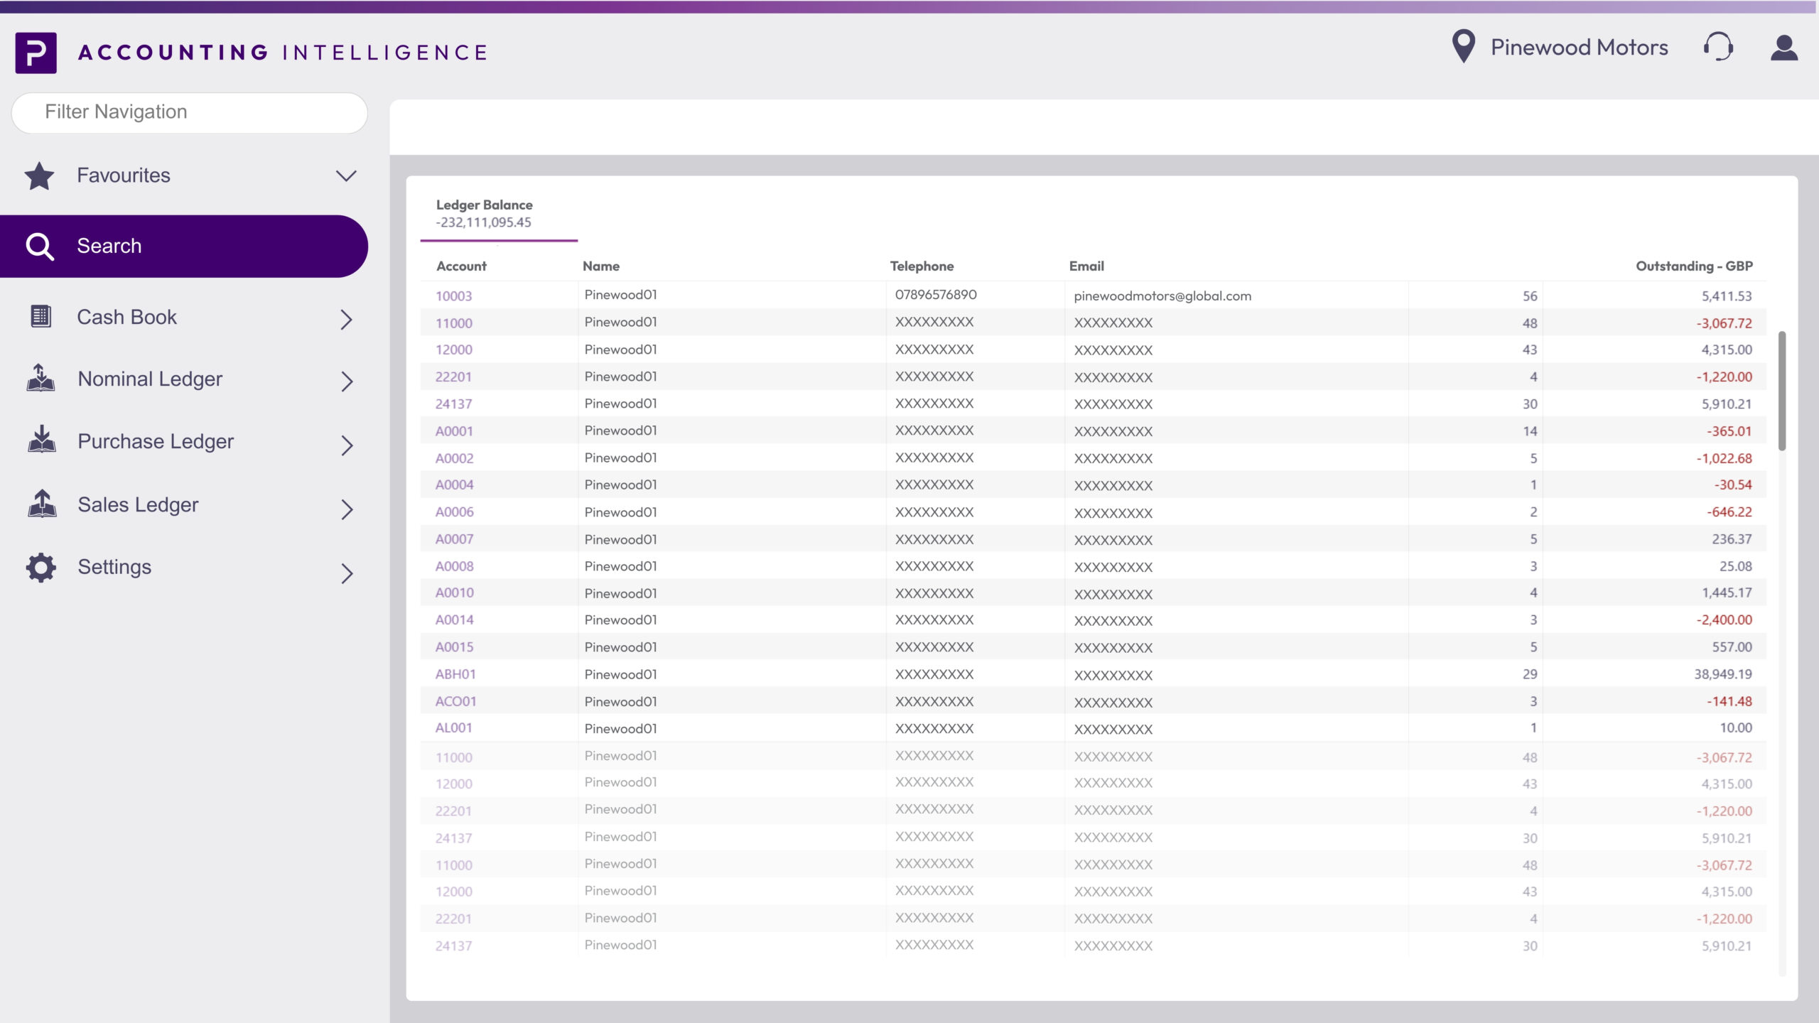The width and height of the screenshot is (1819, 1023).
Task: Open account ABH01 link
Action: coord(455,674)
